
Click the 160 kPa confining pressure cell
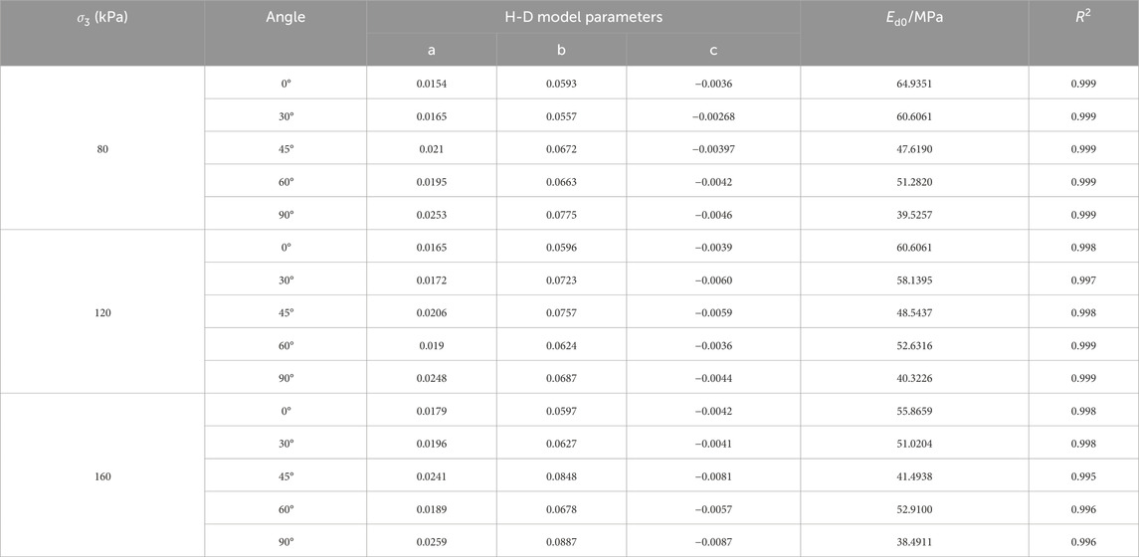tap(101, 475)
